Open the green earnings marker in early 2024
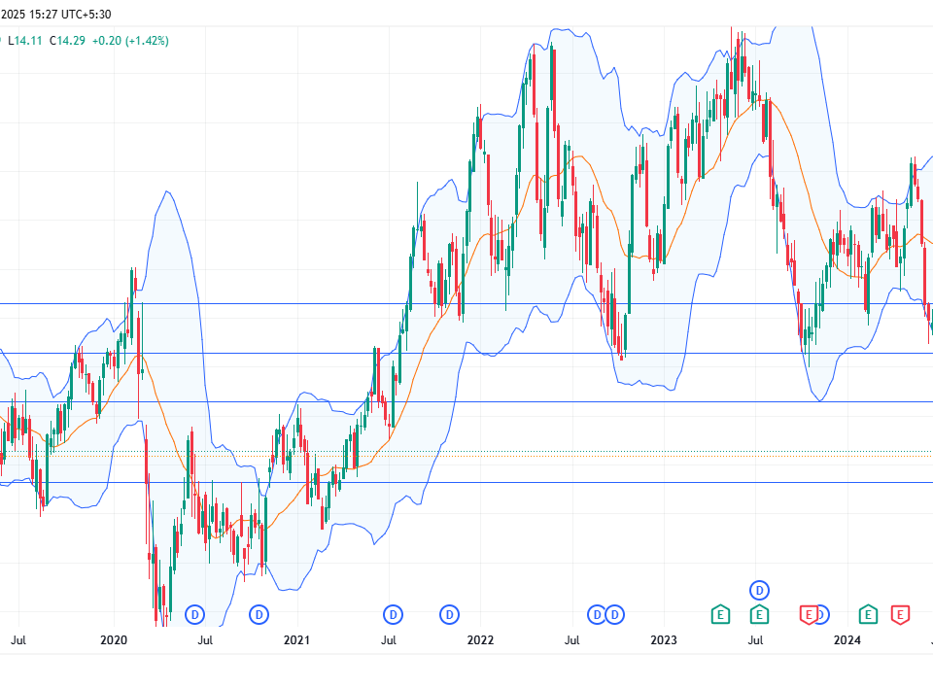 (x=868, y=614)
